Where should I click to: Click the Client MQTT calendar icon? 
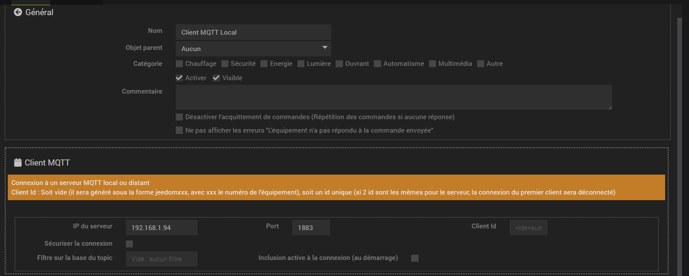(x=18, y=162)
